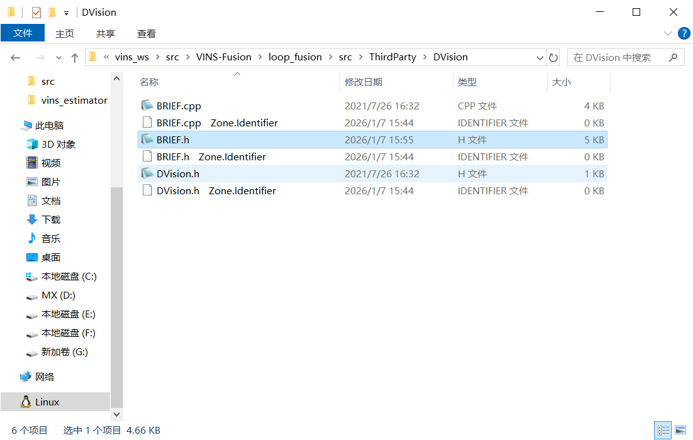
Task: Switch to the 查看 ribbon tab
Action: point(146,33)
